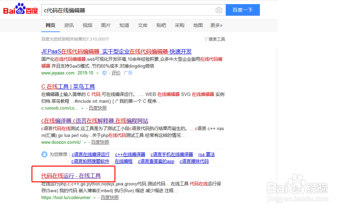Open the 地图 tab

pos(198,25)
